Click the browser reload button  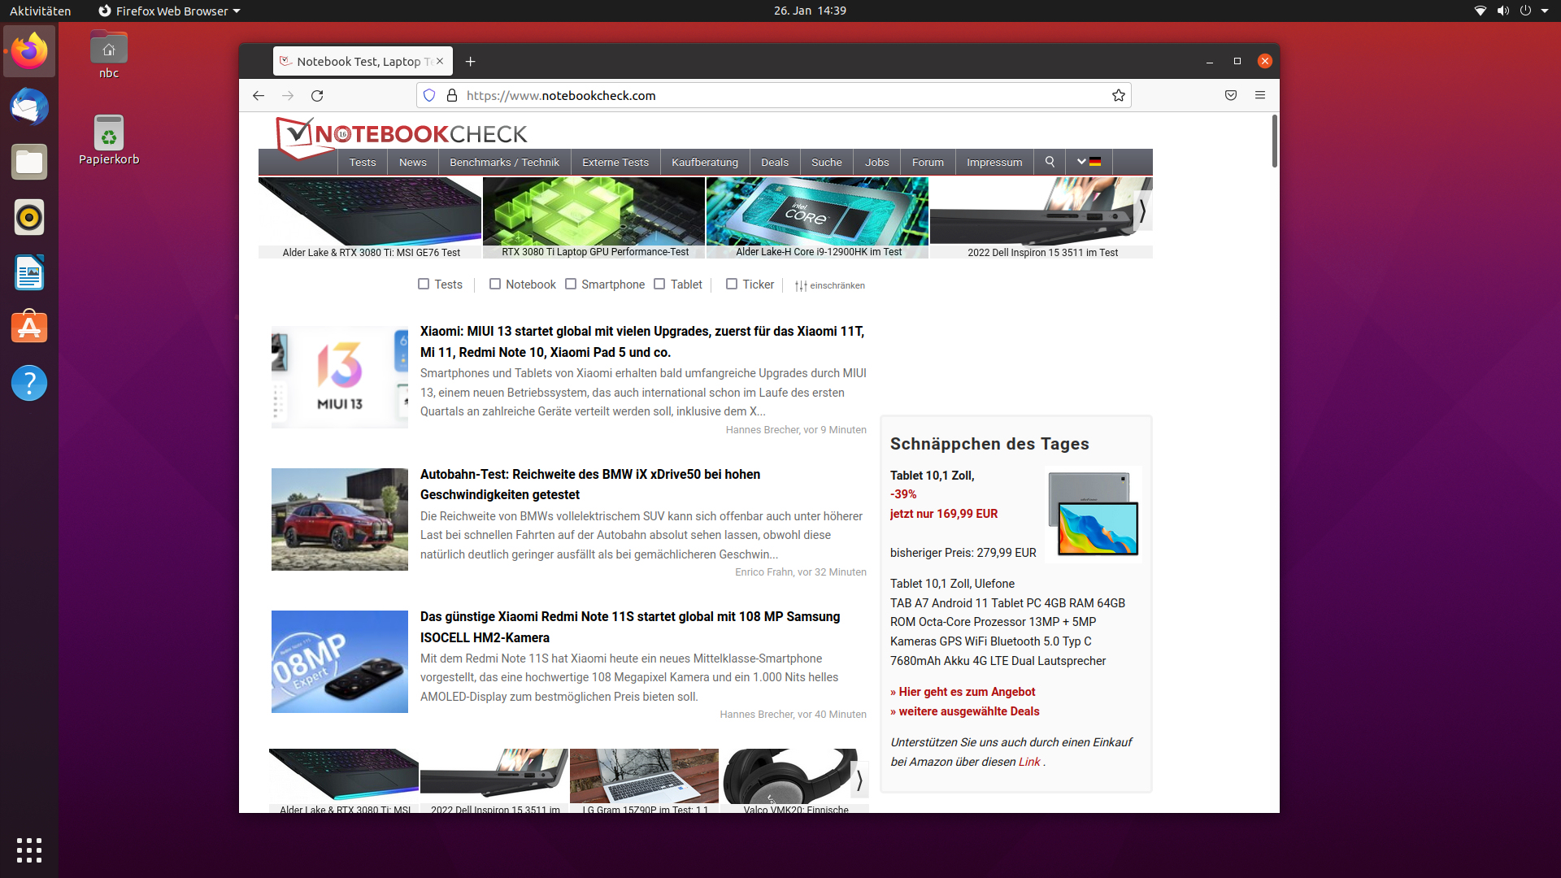tap(317, 96)
